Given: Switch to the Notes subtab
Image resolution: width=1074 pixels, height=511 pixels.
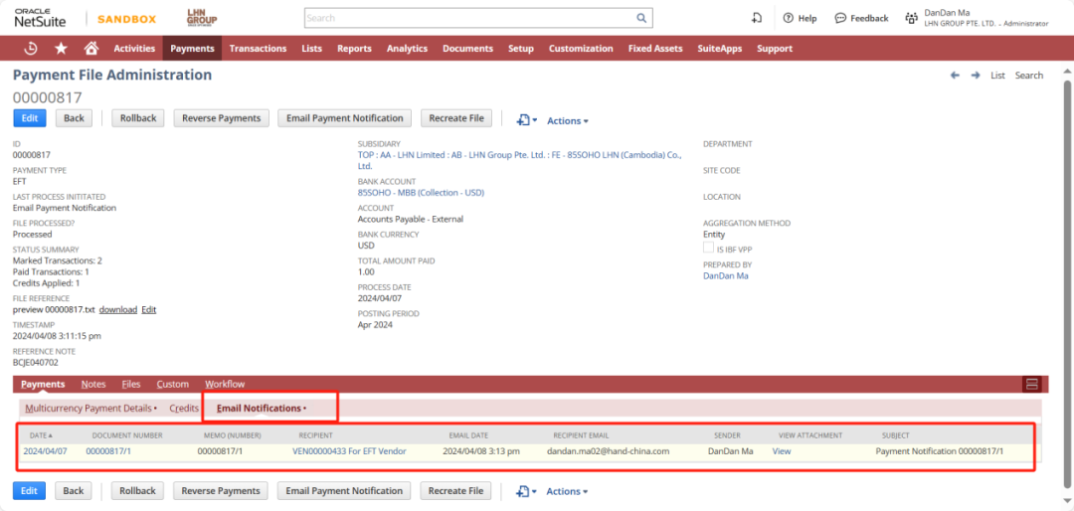Looking at the screenshot, I should point(93,385).
